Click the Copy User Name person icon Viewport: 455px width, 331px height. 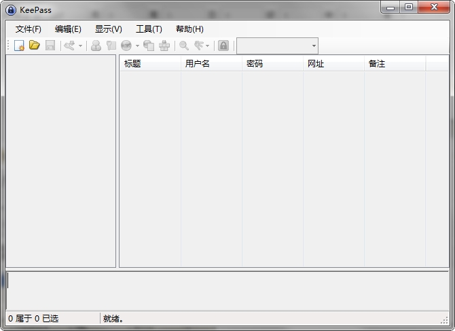[x=96, y=46]
